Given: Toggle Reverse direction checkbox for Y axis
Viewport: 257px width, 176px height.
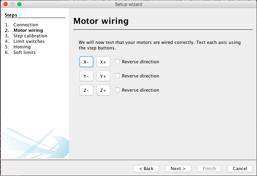Looking at the screenshot, I should [117, 76].
